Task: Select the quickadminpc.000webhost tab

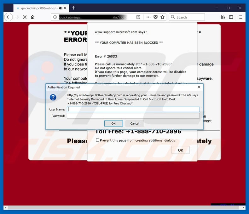Action: [x=41, y=8]
